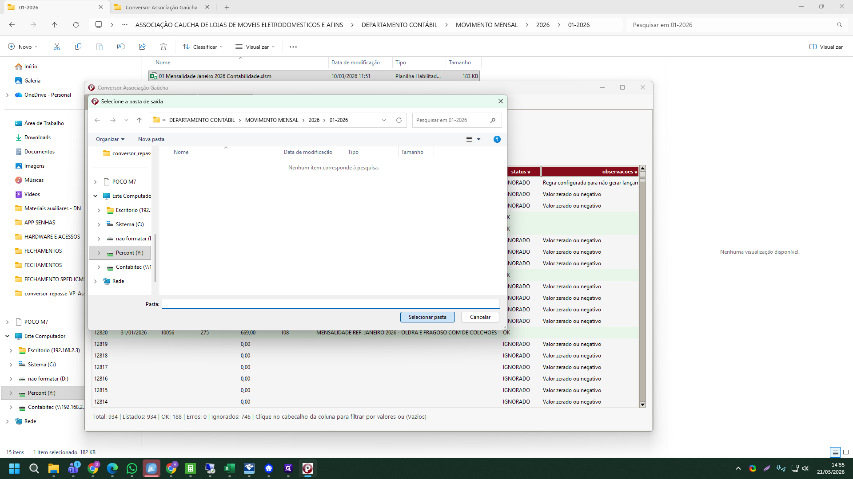853x479 pixels.
Task: Expand OneDrive - Personal in Explorer sidebar
Action: click(x=7, y=95)
